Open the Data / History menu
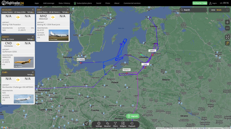231x129 pixels. (x=64, y=3)
